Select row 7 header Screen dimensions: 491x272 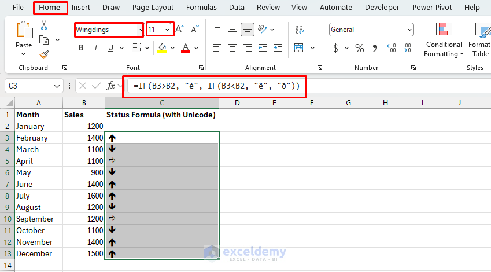(x=7, y=184)
